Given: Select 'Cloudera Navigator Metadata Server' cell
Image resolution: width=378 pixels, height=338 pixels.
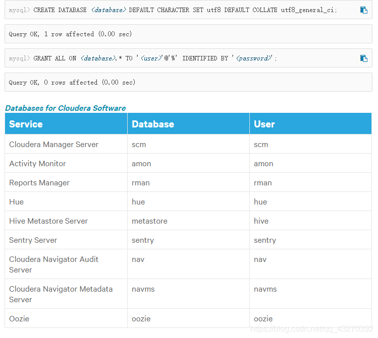Looking at the screenshot, I should tap(66, 294).
